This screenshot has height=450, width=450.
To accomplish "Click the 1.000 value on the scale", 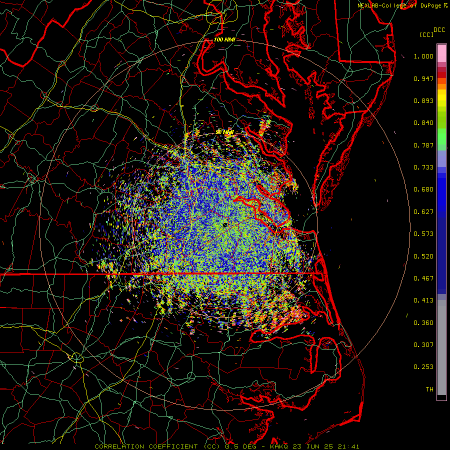I will click(423, 56).
